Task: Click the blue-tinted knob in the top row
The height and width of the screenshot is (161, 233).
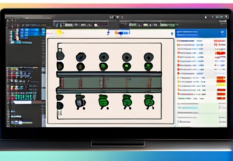Action: pos(80,57)
